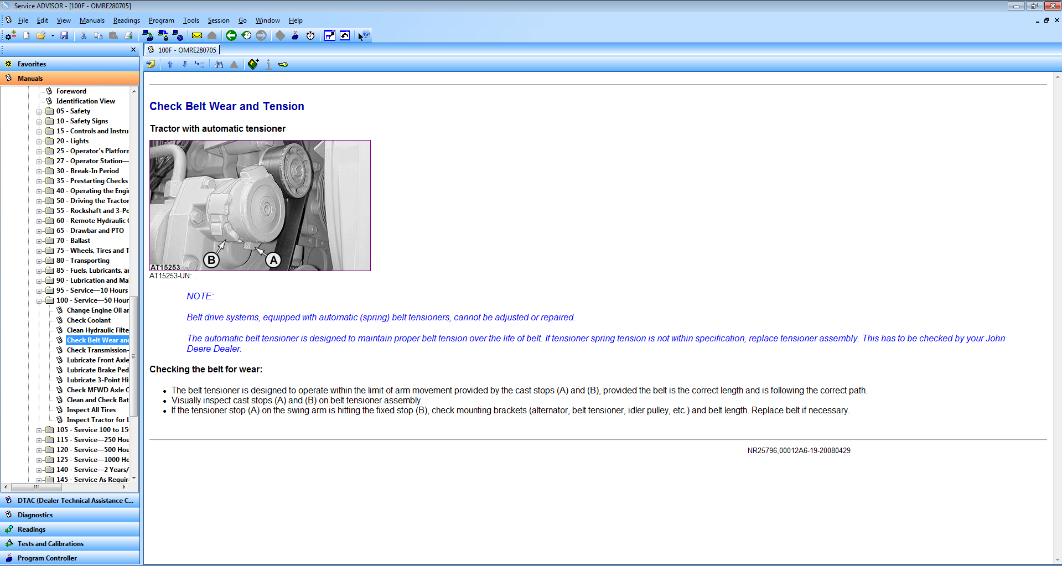
Task: Expand the 05 - Safety folder
Action: click(39, 112)
